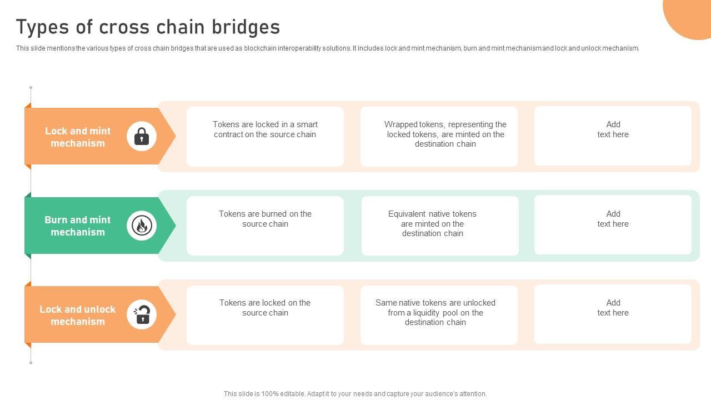
Task: Select the 'Lock and mint mechanism' label
Action: (x=78, y=137)
